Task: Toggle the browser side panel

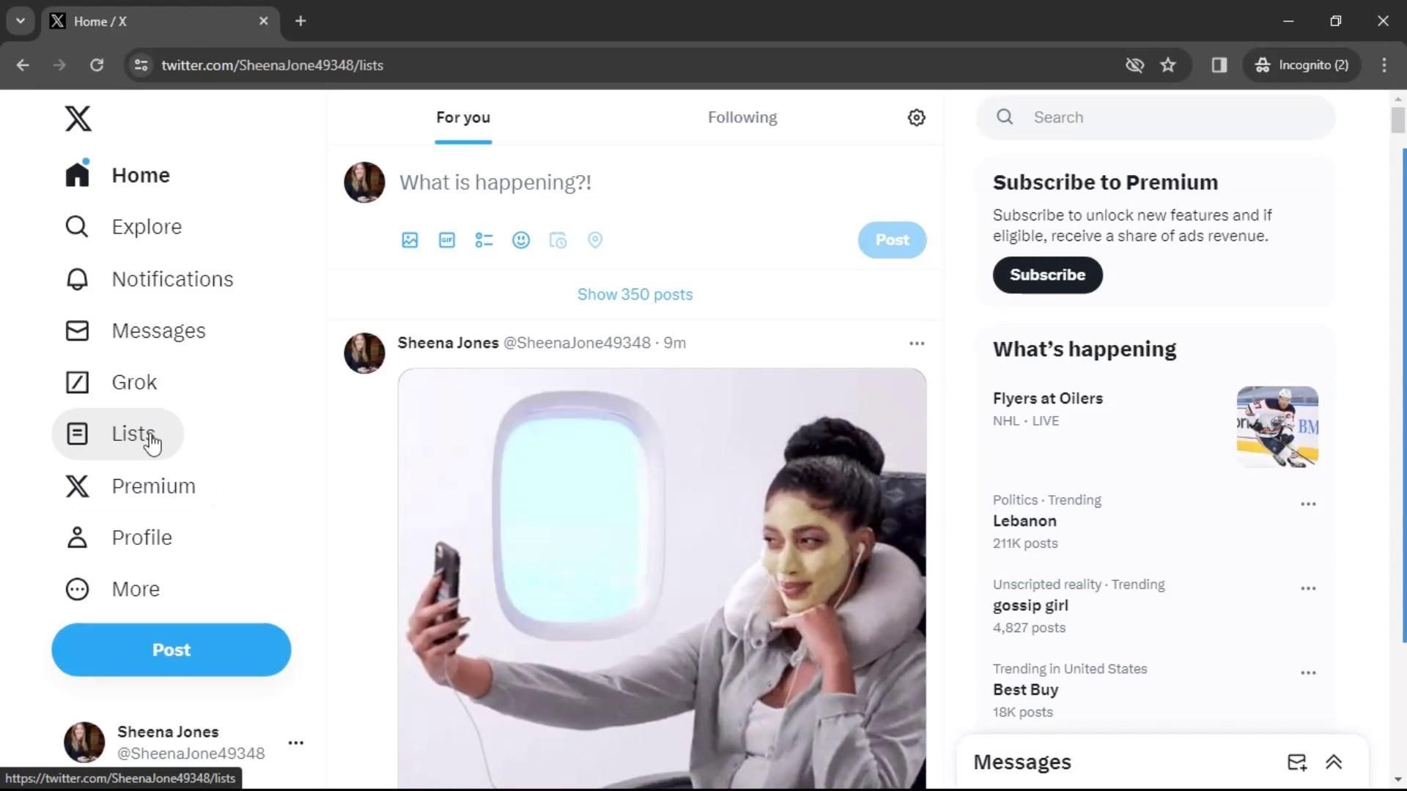Action: [x=1219, y=65]
